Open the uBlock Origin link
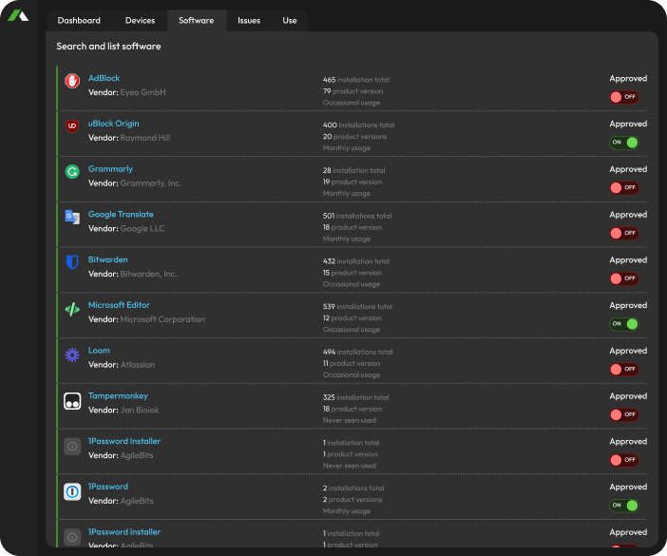Screen dimensions: 667x556 point(114,124)
